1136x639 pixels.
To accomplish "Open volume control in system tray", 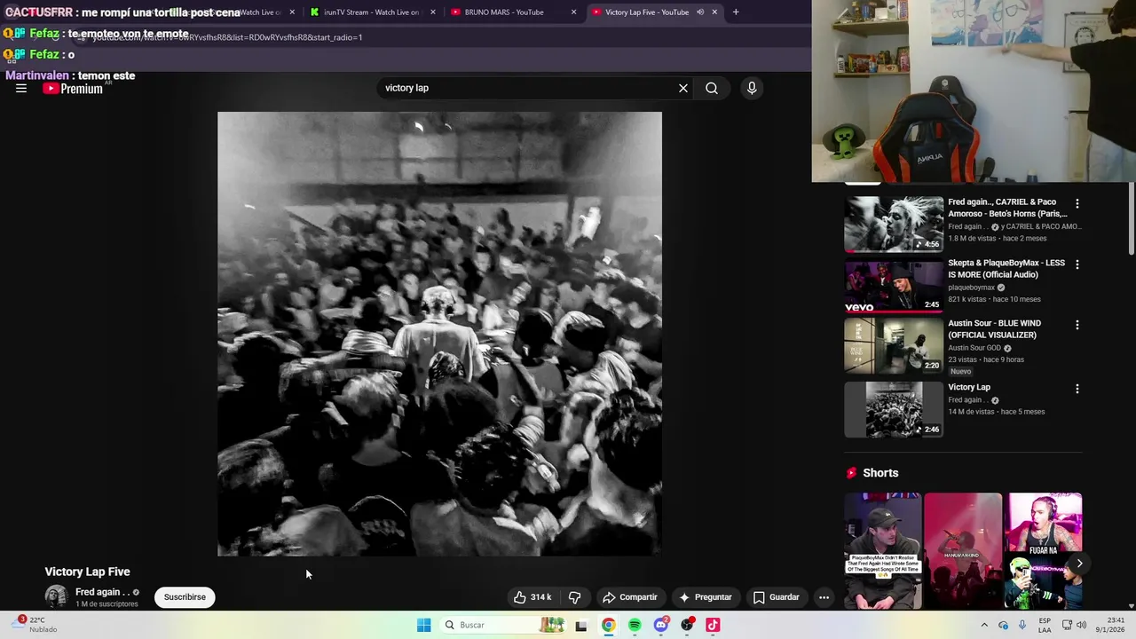I will pos(1081,625).
